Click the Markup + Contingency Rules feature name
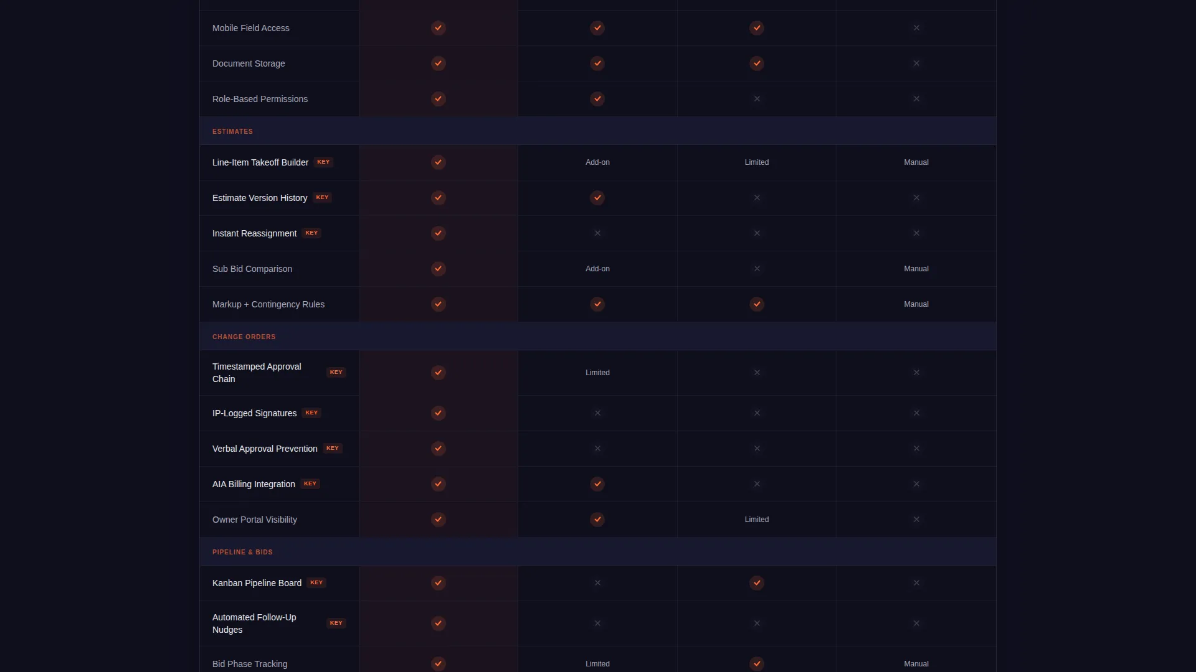The width and height of the screenshot is (1196, 672). pos(268,304)
